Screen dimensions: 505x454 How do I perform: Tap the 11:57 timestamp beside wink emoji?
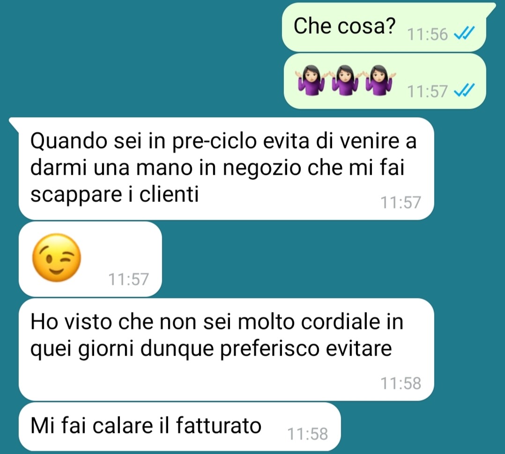click(128, 279)
